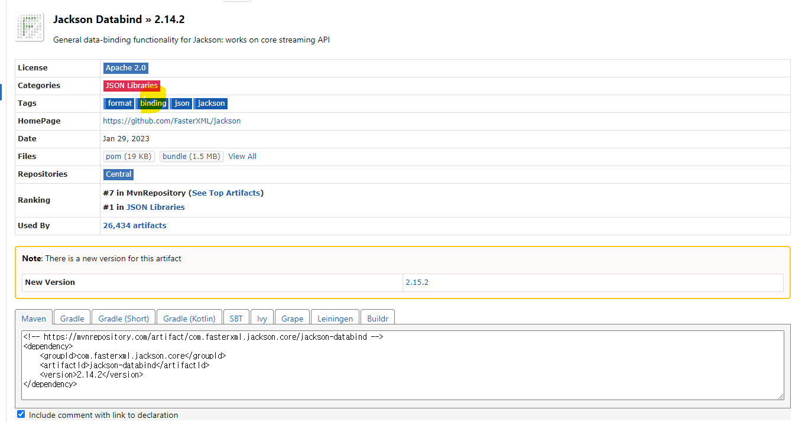View the 26,434 artifacts usage list
This screenshot has width=792, height=422.
click(135, 226)
